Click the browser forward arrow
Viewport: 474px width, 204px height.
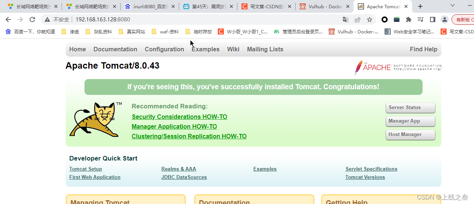tap(20, 19)
